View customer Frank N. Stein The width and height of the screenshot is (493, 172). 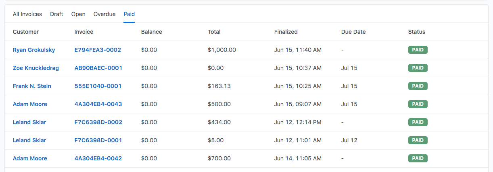[x=32, y=86]
